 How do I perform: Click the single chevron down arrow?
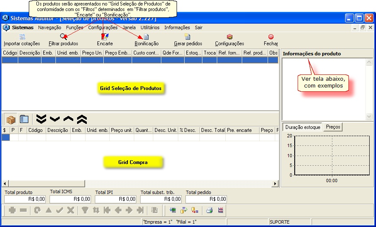55,119
